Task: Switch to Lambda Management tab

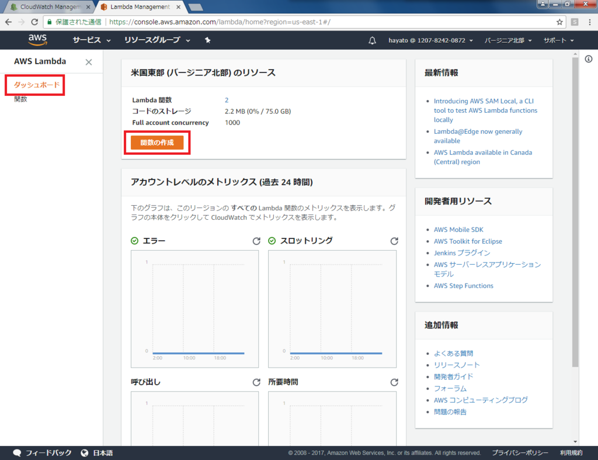Action: click(140, 7)
